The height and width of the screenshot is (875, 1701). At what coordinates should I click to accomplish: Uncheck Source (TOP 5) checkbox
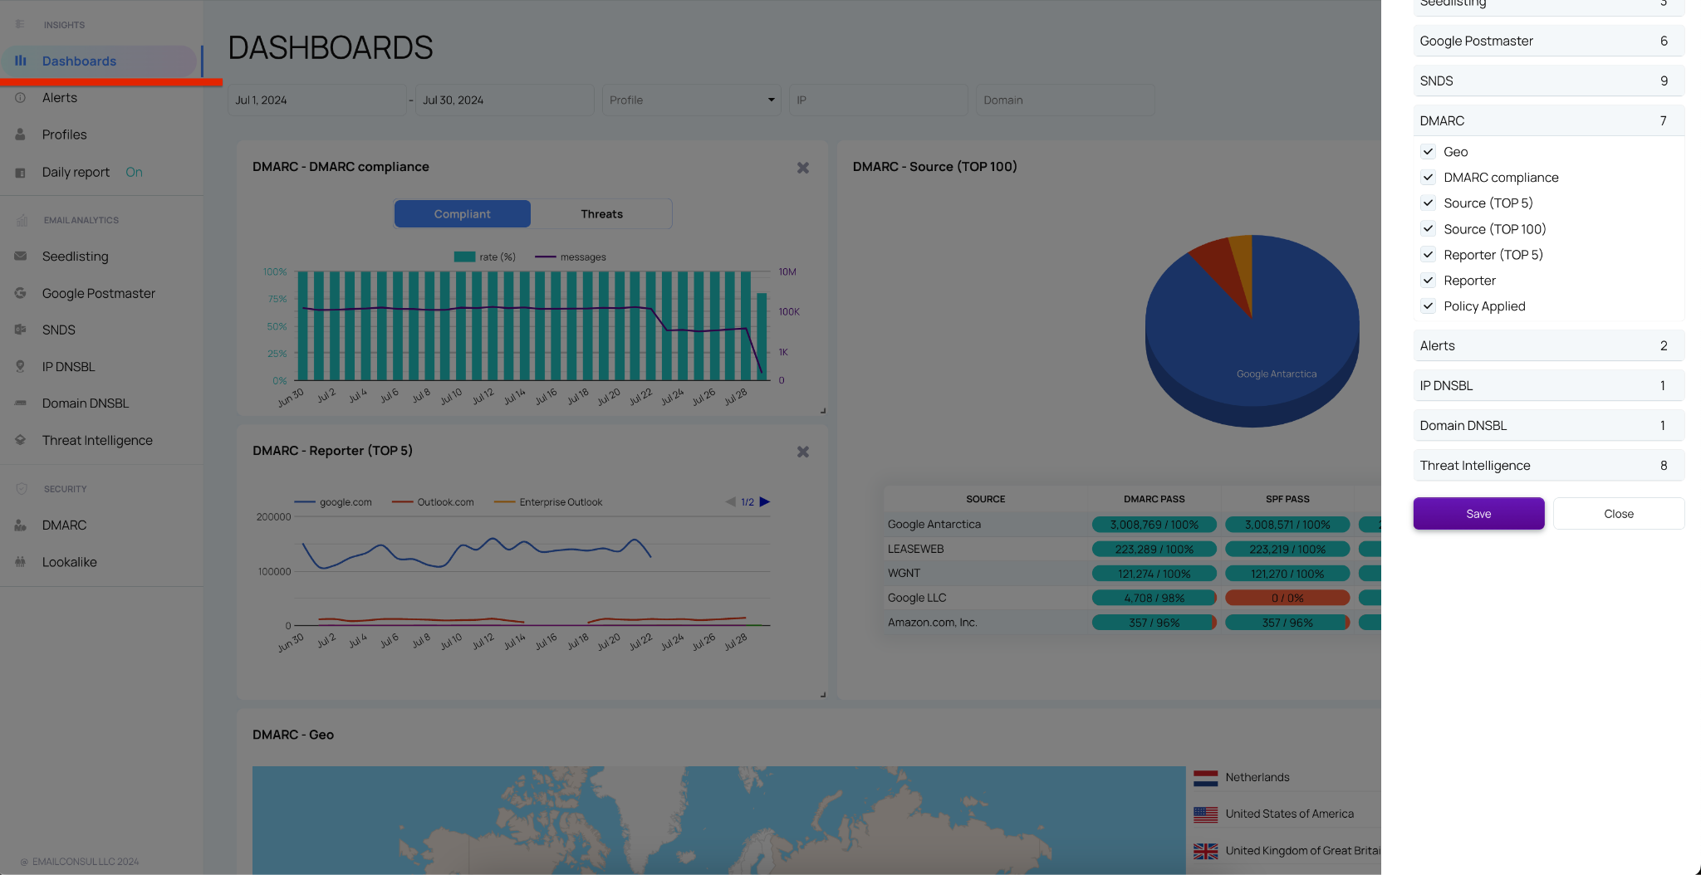pos(1428,203)
